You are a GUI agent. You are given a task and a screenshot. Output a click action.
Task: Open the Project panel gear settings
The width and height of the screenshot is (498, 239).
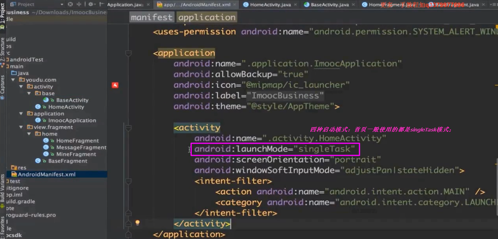91,4
